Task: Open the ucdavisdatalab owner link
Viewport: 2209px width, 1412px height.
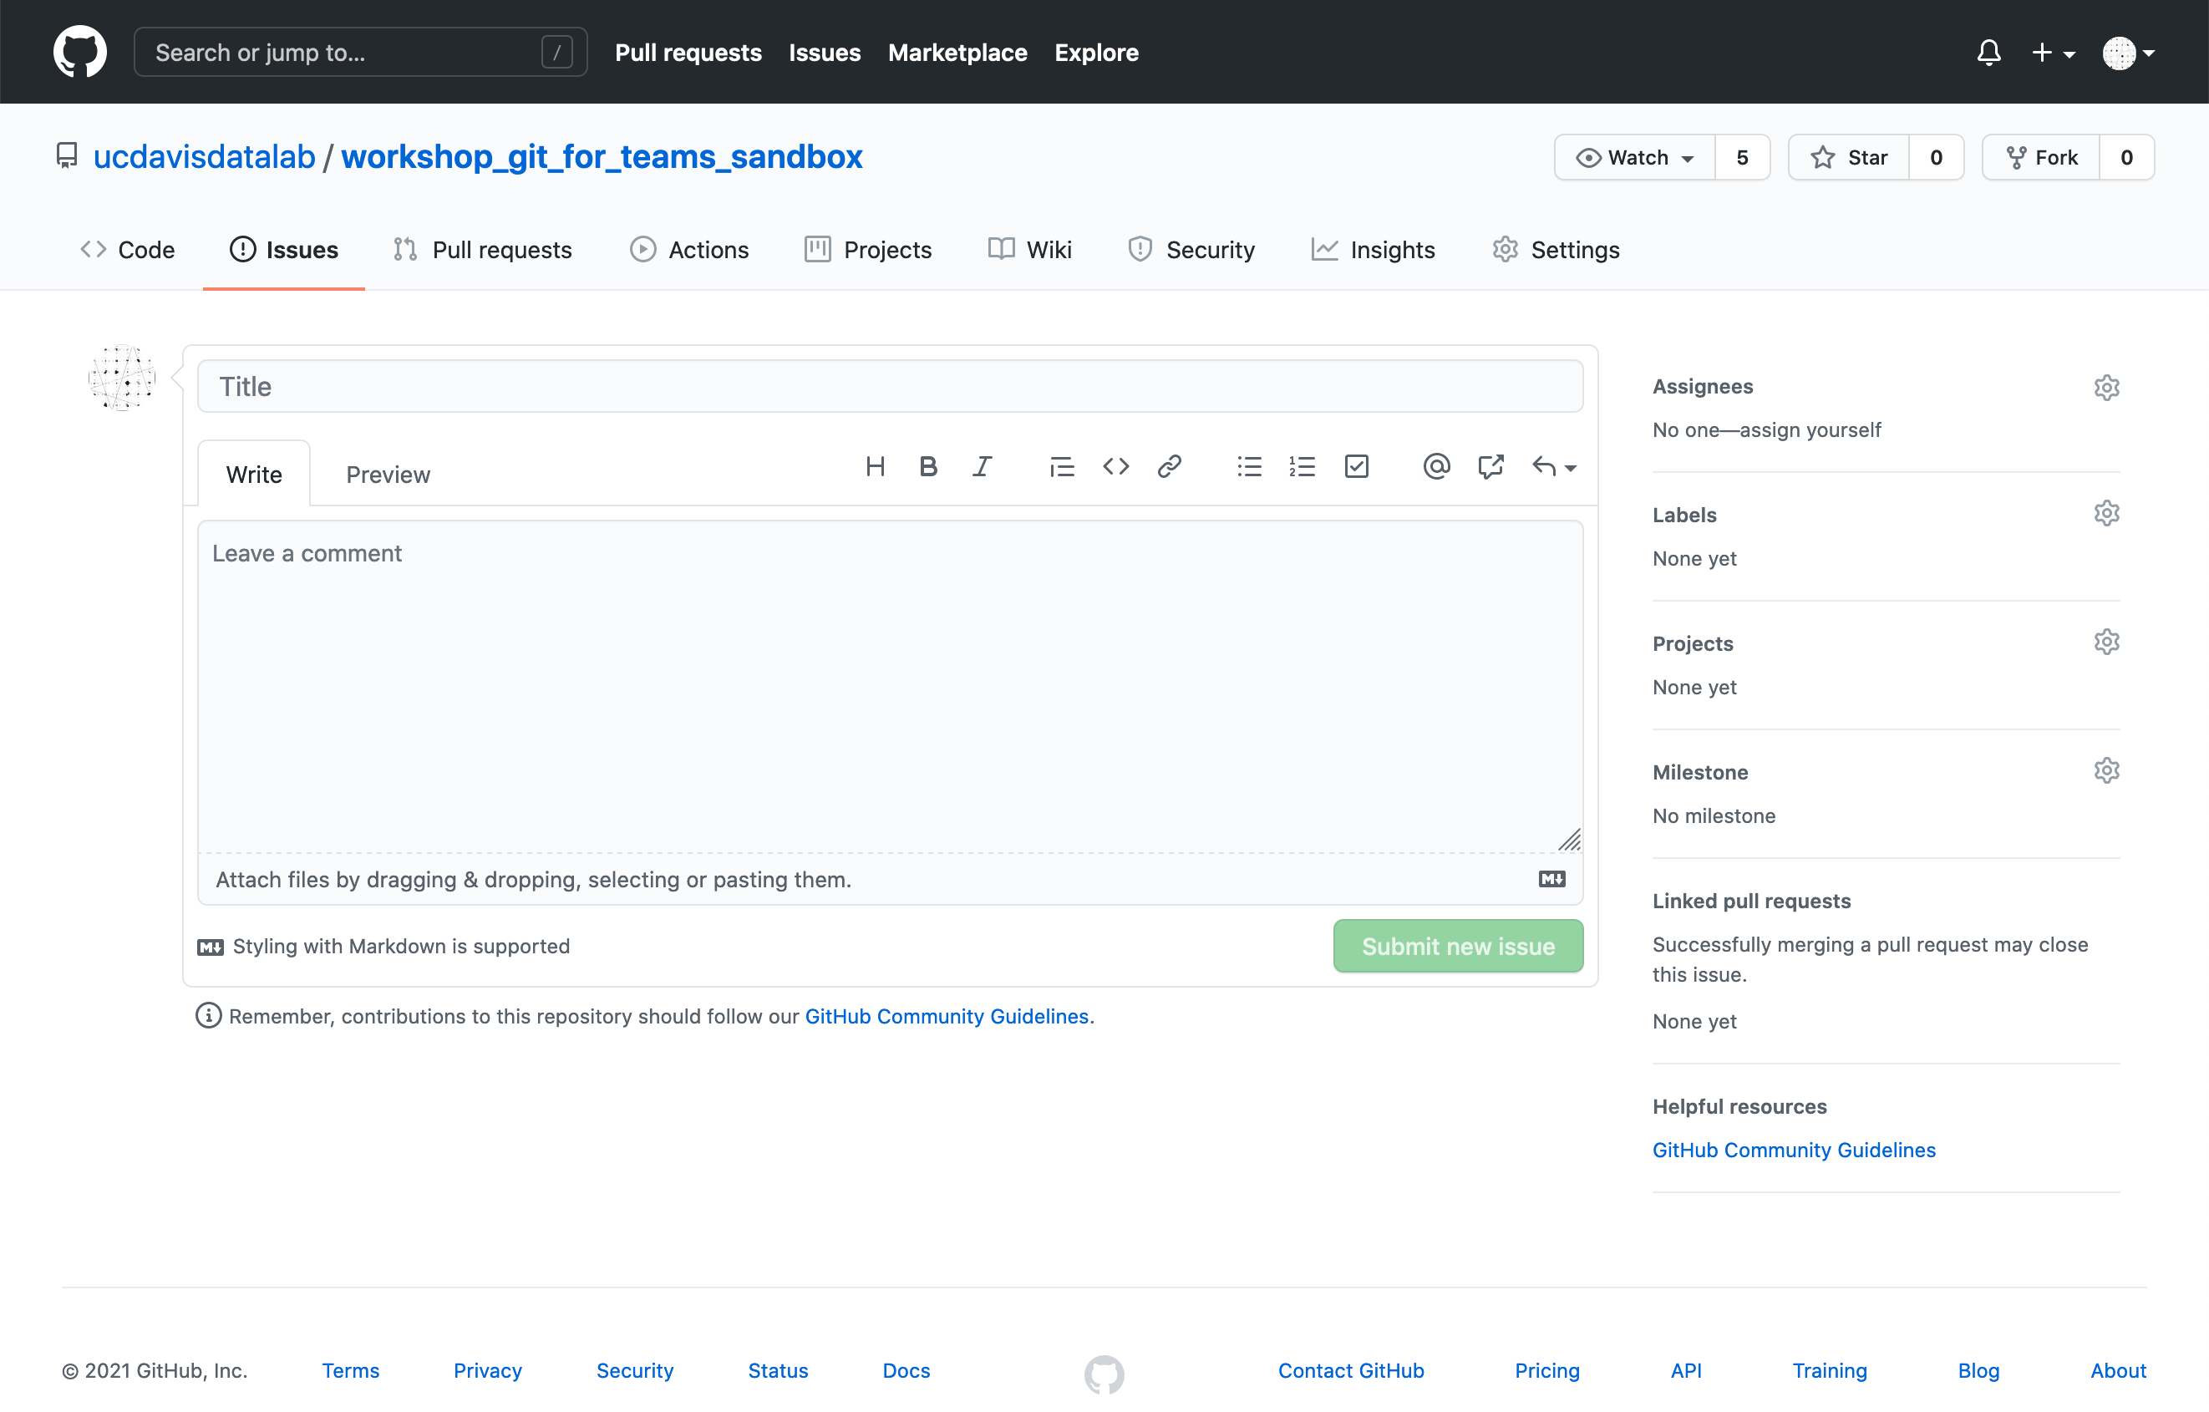Action: tap(204, 156)
